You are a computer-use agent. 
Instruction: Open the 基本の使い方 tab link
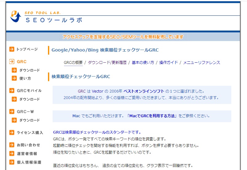pyautogui.click(x=143, y=63)
